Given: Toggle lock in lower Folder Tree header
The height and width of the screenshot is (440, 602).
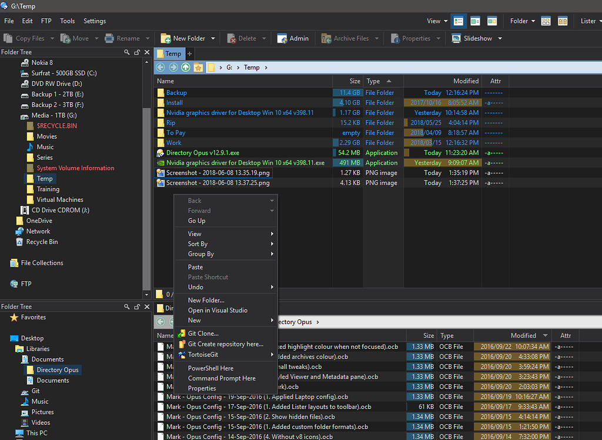Looking at the screenshot, I should (x=137, y=306).
